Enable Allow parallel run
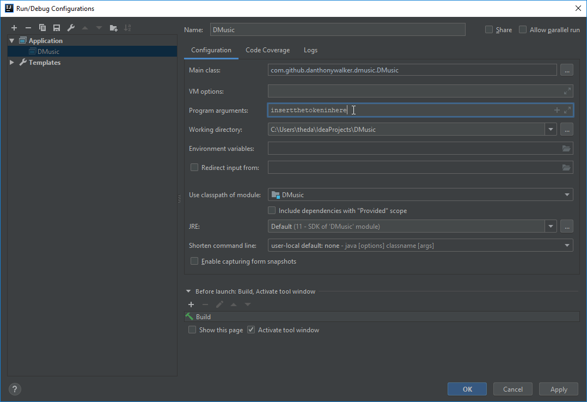Screen dimensions: 587x402 click(x=523, y=29)
